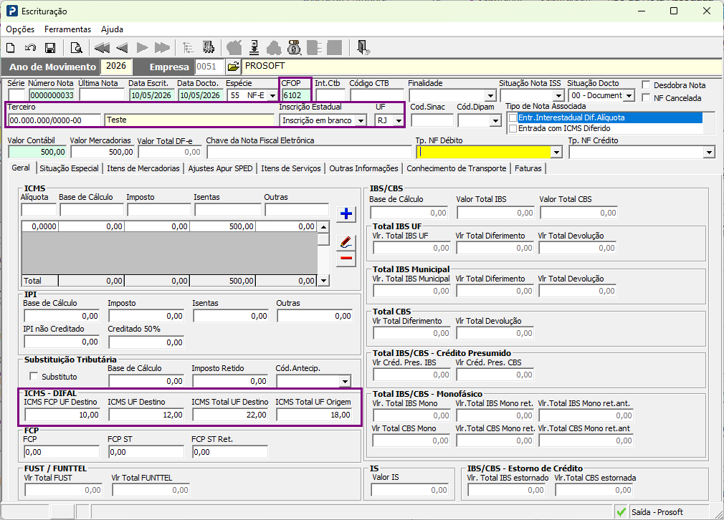Click the CFOP field with 6102
The height and width of the screenshot is (520, 724).
pos(297,95)
